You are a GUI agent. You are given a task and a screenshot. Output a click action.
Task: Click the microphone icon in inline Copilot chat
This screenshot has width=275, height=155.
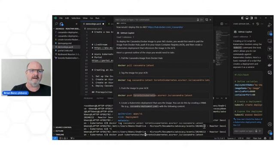click(x=198, y=20)
